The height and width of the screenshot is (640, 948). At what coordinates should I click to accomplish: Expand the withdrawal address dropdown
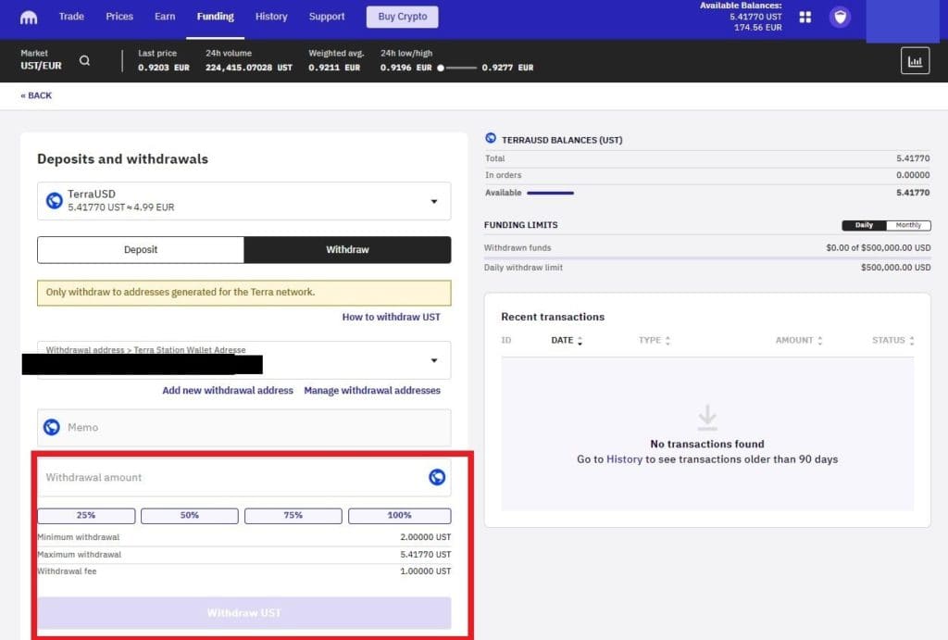[433, 360]
